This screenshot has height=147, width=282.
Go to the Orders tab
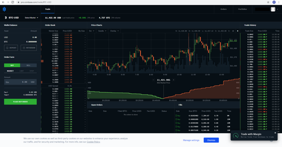click(223, 9)
